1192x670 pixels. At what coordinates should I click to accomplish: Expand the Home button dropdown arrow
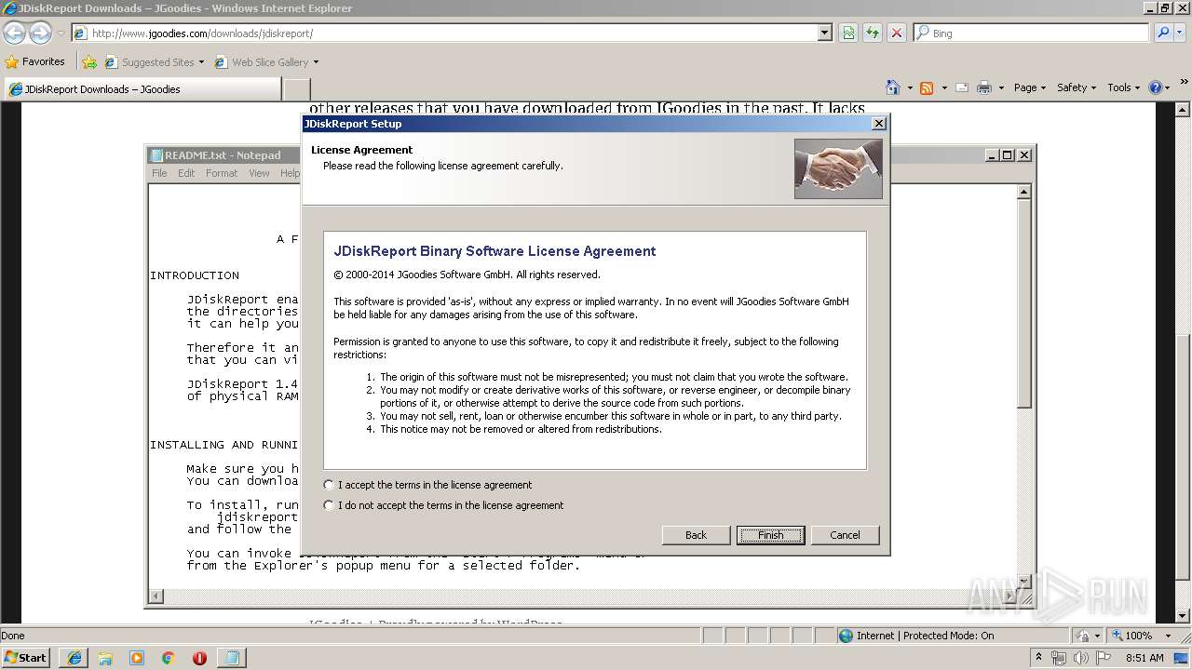click(x=909, y=87)
